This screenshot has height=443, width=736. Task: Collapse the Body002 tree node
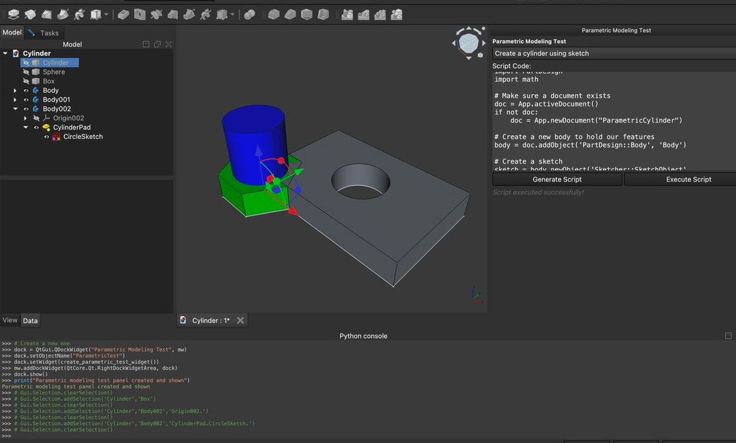coord(15,109)
